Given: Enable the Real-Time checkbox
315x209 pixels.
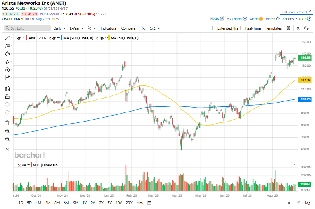Looking at the screenshot, I should 242,28.
